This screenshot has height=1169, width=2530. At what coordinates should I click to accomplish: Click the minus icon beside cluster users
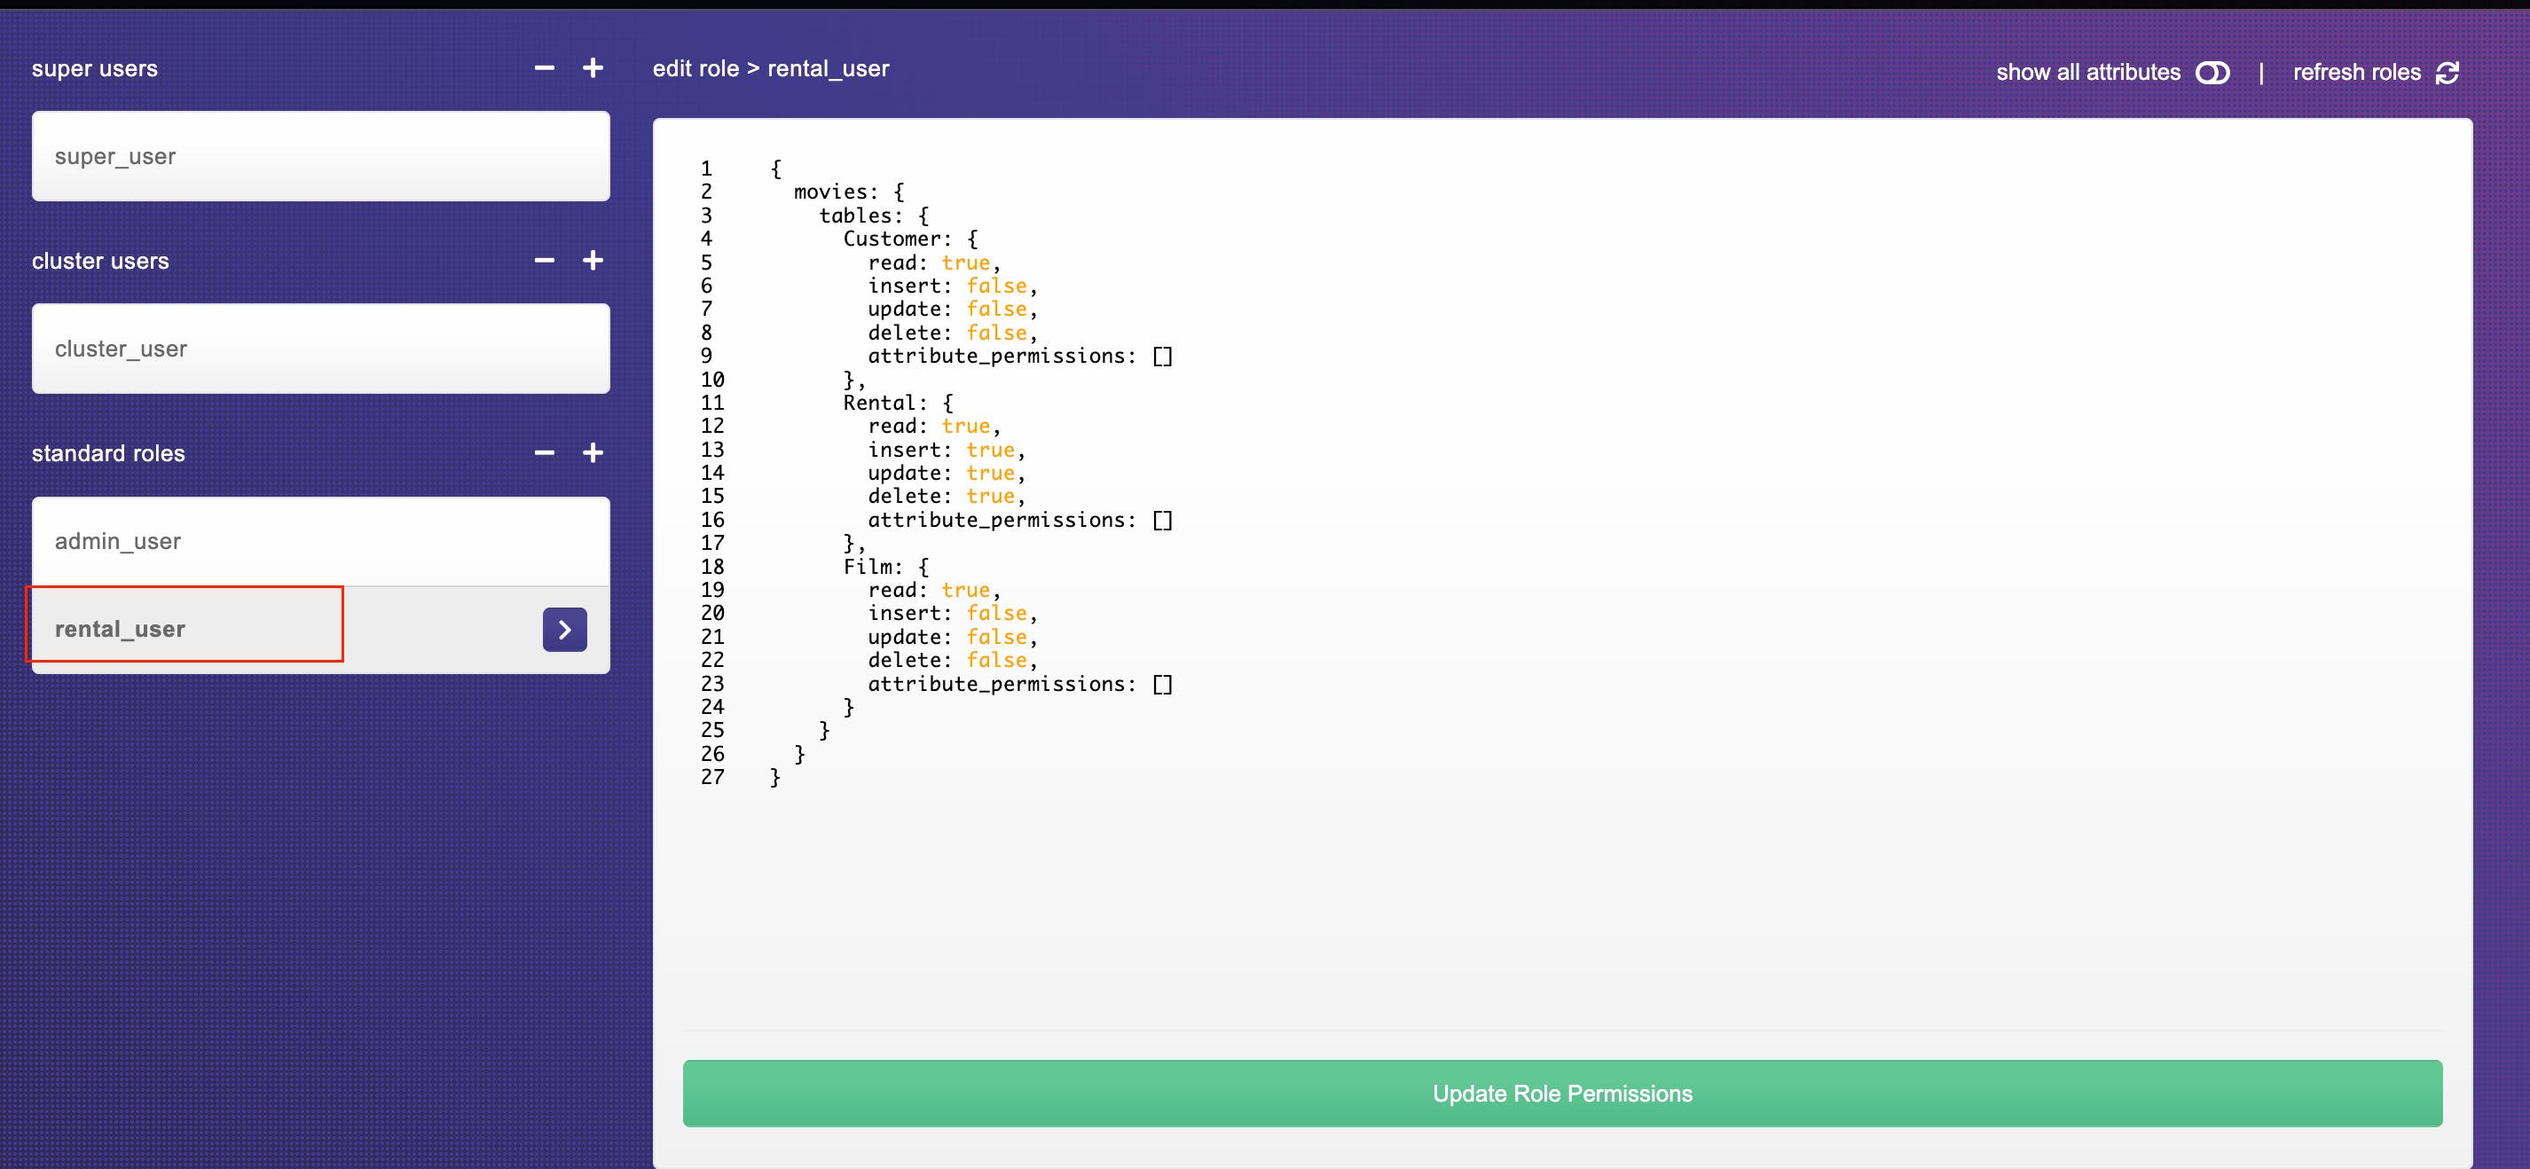click(544, 261)
